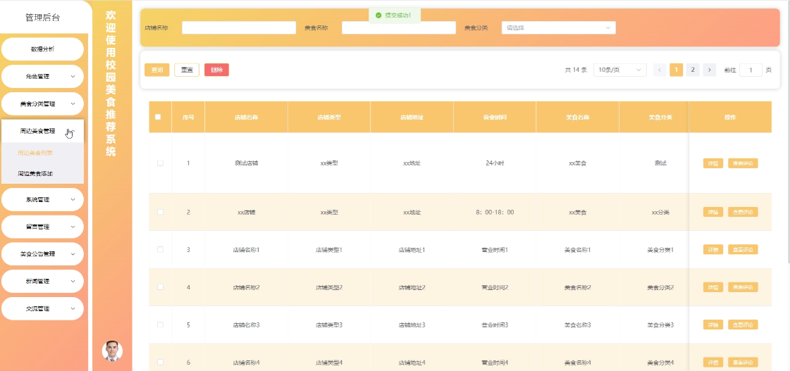Check the row 店铺名称4 checkbox
The height and width of the screenshot is (371, 790).
[x=160, y=362]
